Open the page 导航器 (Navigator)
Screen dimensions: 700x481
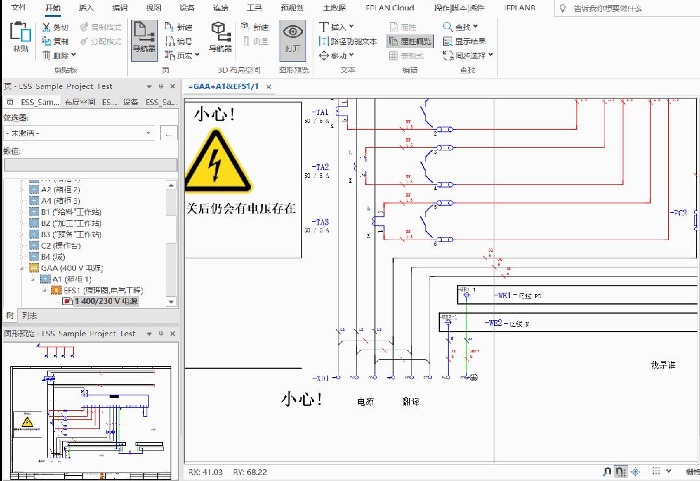[x=143, y=40]
